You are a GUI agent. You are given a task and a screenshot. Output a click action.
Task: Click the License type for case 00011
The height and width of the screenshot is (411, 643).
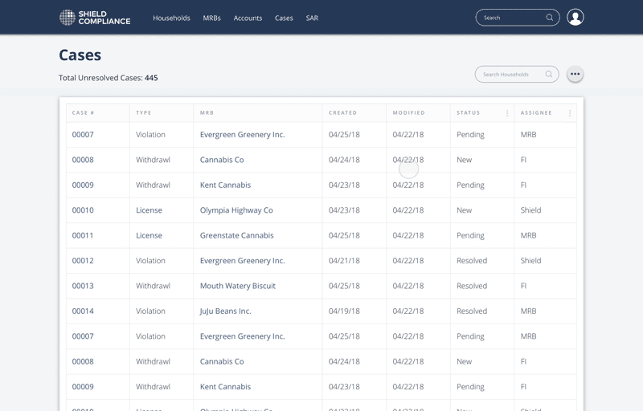pyautogui.click(x=149, y=235)
